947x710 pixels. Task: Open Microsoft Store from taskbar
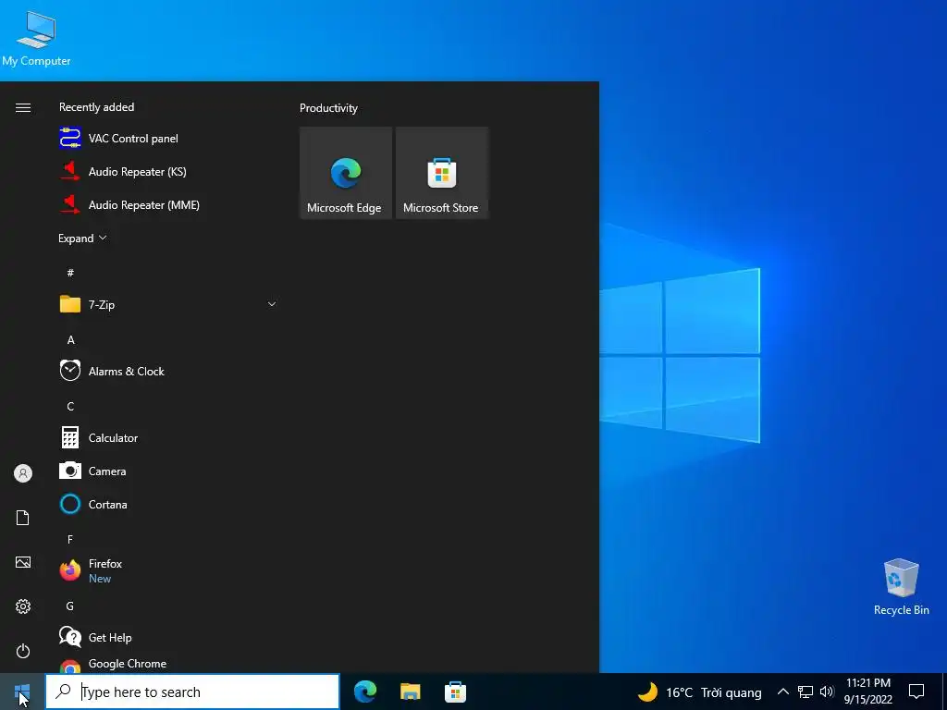coord(455,692)
